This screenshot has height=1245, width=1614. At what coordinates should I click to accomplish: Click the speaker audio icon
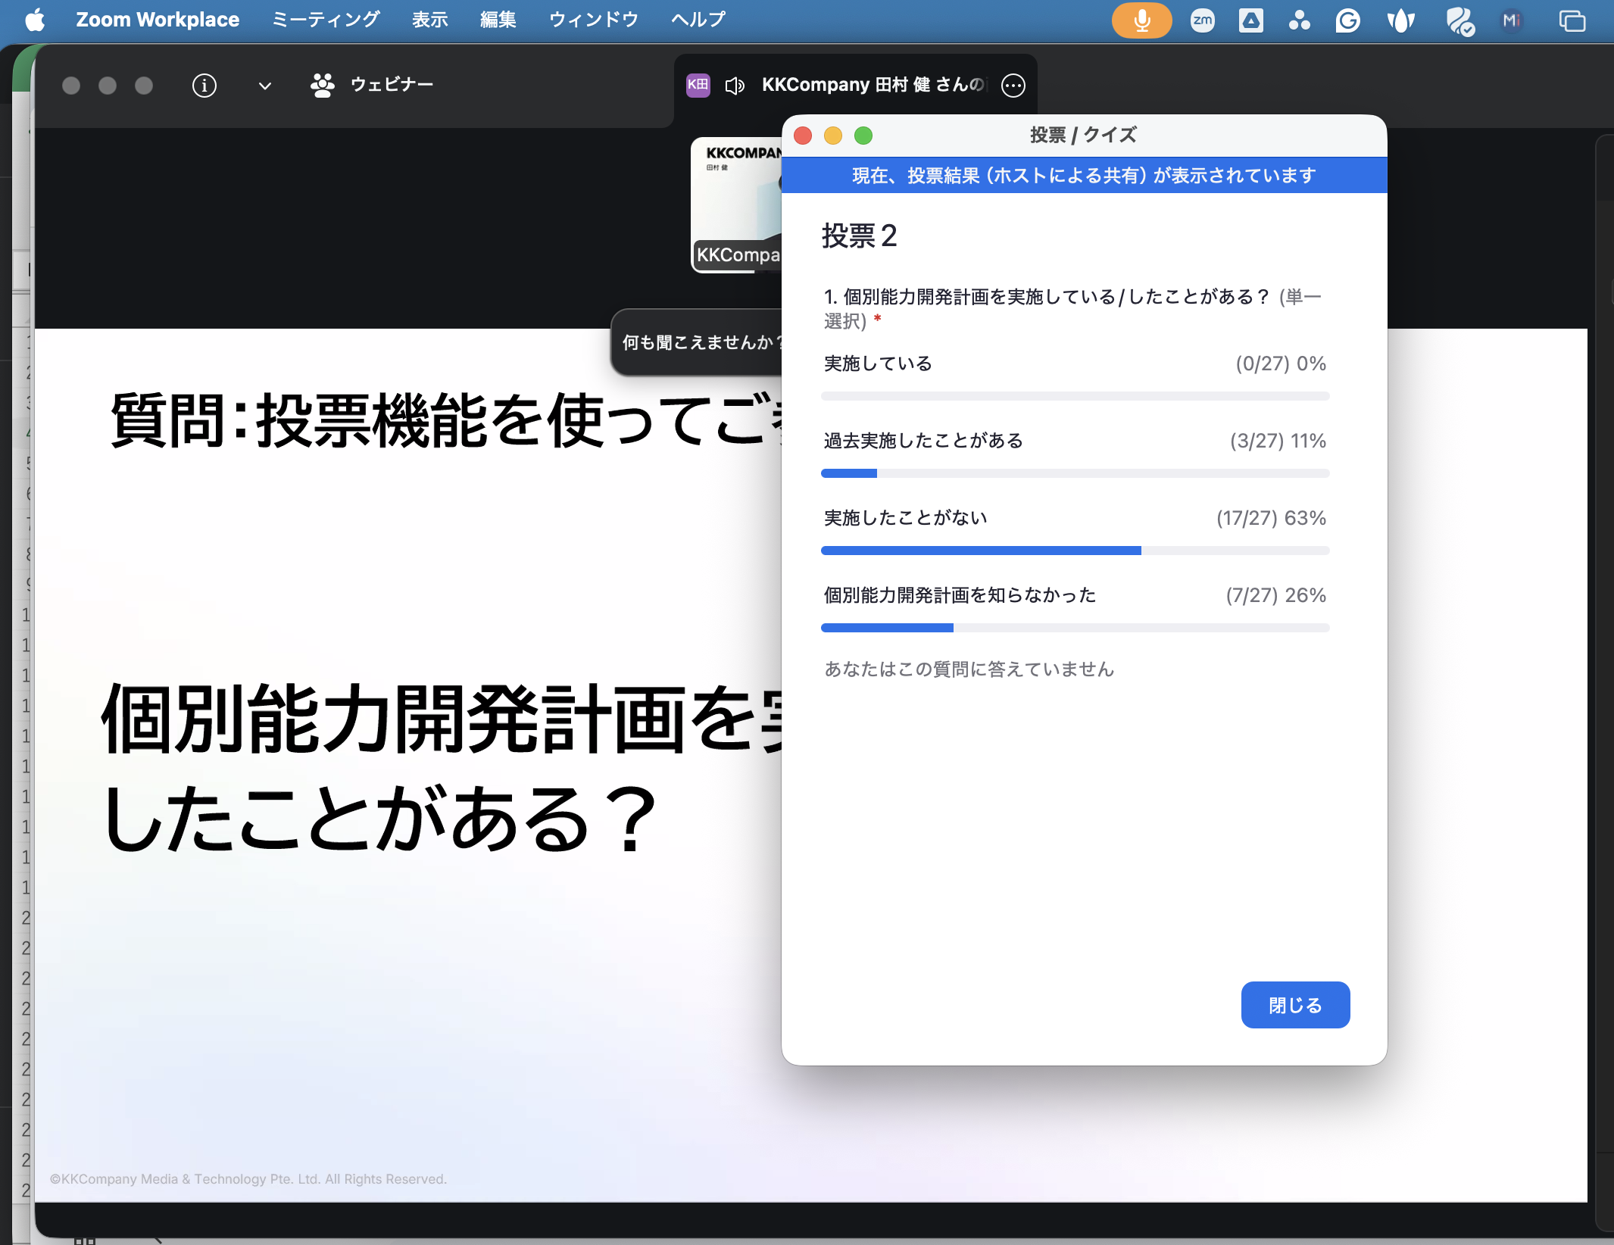[x=735, y=86]
